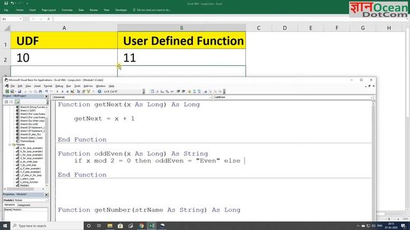Select ThisWorkbook in project tree
This screenshot has width=410, height=230.
pyautogui.click(x=28, y=141)
